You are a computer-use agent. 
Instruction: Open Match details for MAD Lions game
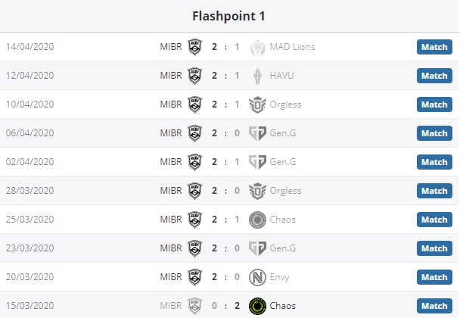click(434, 47)
